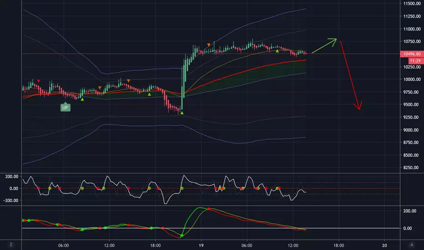The image size is (424, 250).
Task: Select the white zero line in bottom pane
Action: (x=211, y=228)
